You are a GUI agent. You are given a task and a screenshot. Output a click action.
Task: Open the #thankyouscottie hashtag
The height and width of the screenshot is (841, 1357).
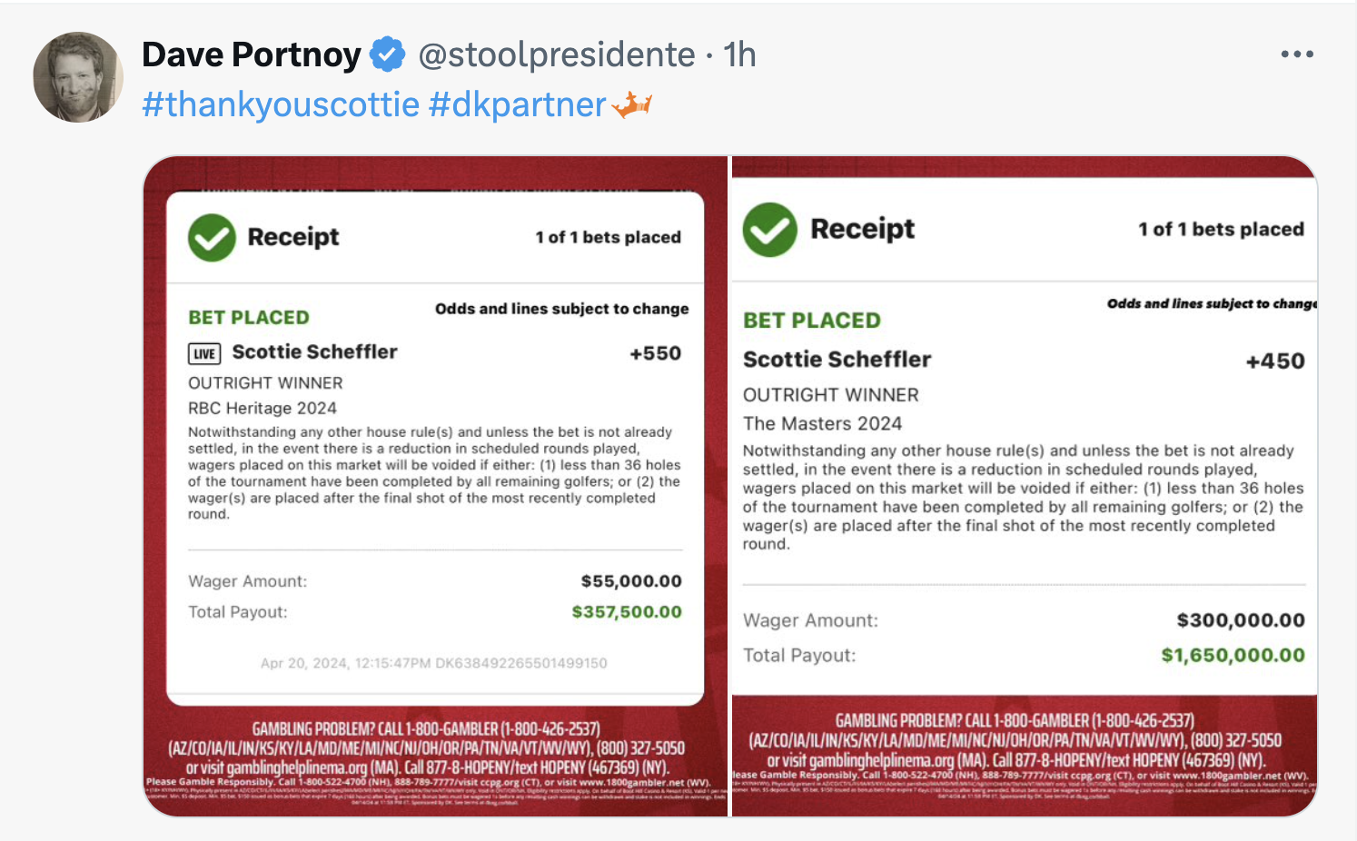pos(281,105)
